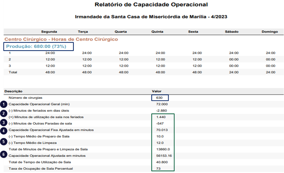The height and width of the screenshot is (173, 284).
Task: Select the value 12.0
Action: [x=160, y=143]
